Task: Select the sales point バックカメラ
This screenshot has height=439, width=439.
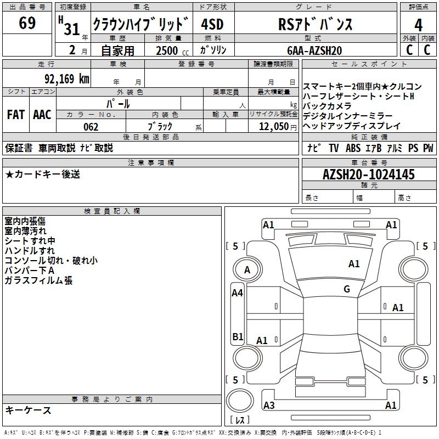Action: point(327,106)
